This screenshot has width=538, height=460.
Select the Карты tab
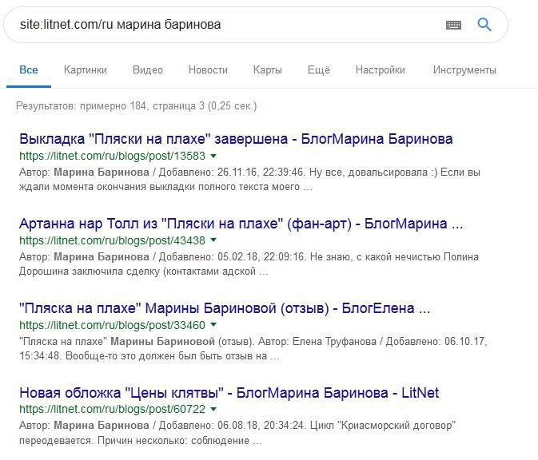(267, 70)
